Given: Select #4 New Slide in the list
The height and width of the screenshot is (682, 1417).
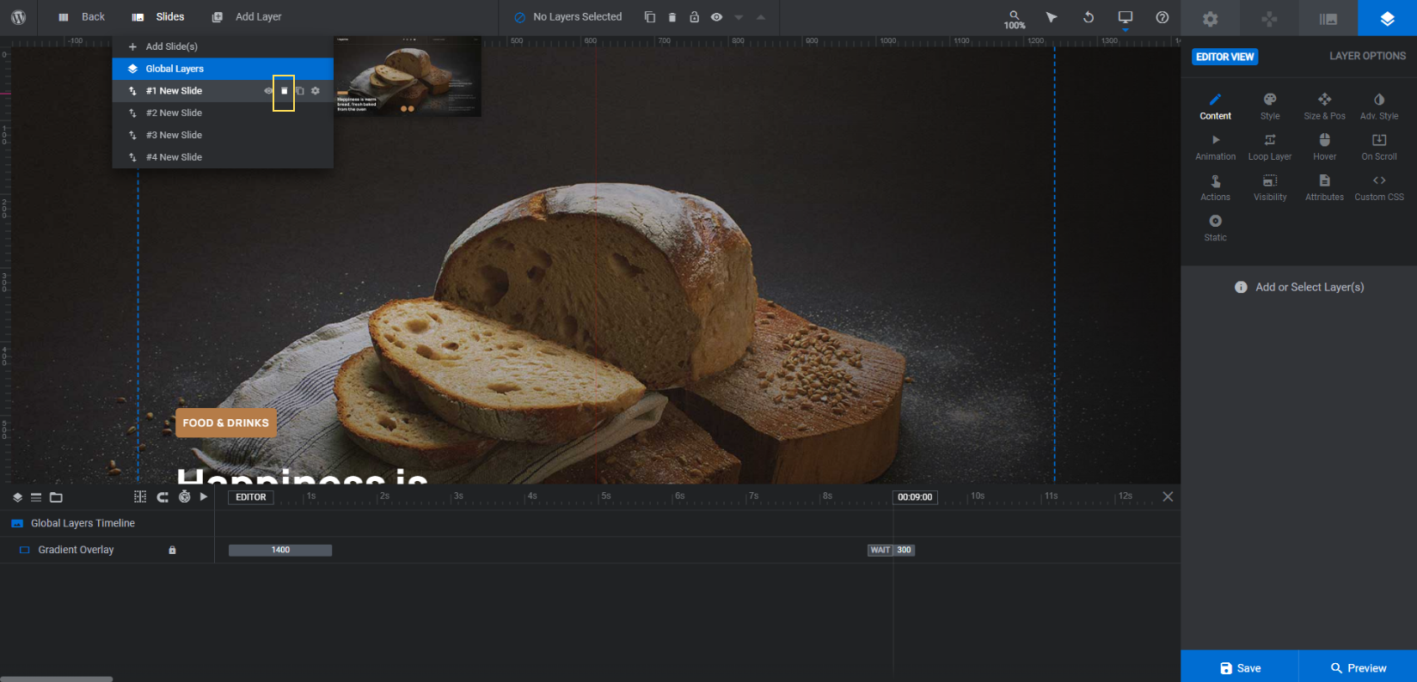Looking at the screenshot, I should click(x=223, y=157).
